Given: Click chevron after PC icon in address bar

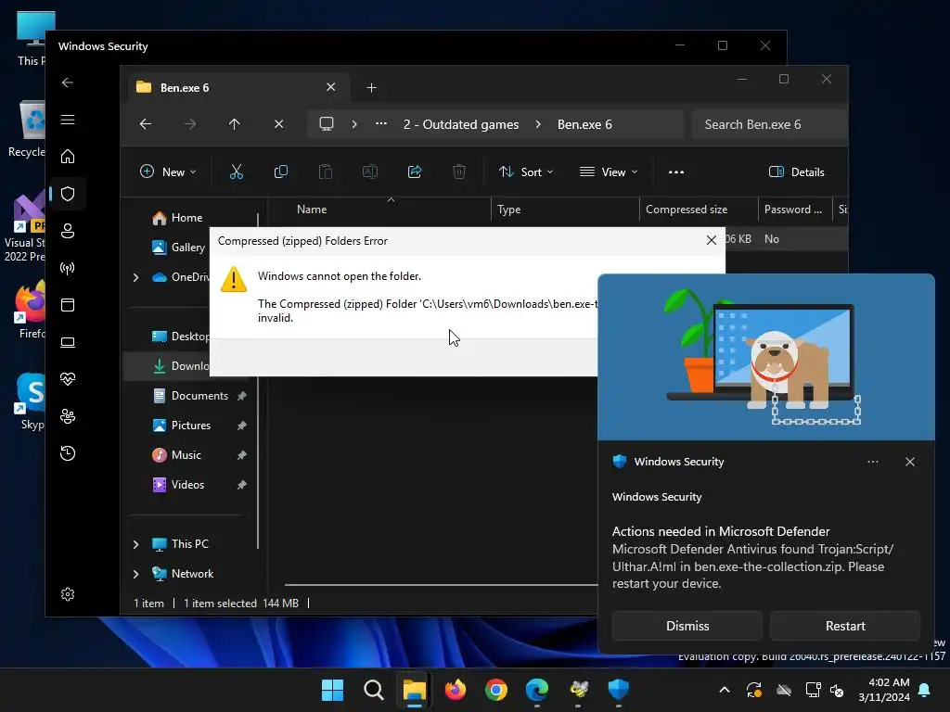Looking at the screenshot, I should pos(354,124).
